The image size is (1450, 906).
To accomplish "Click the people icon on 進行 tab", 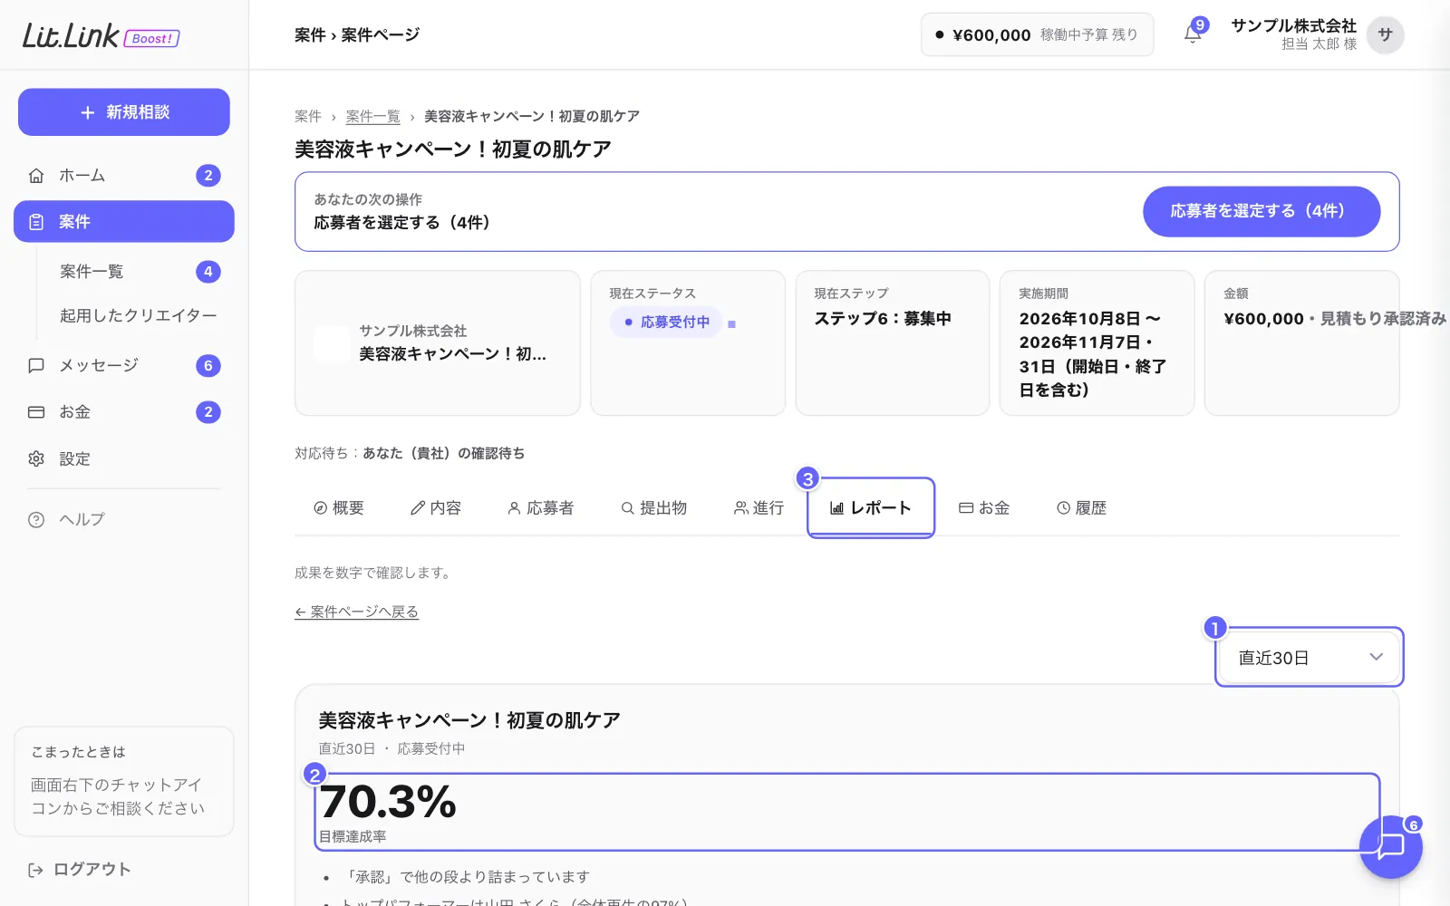I will tap(740, 508).
